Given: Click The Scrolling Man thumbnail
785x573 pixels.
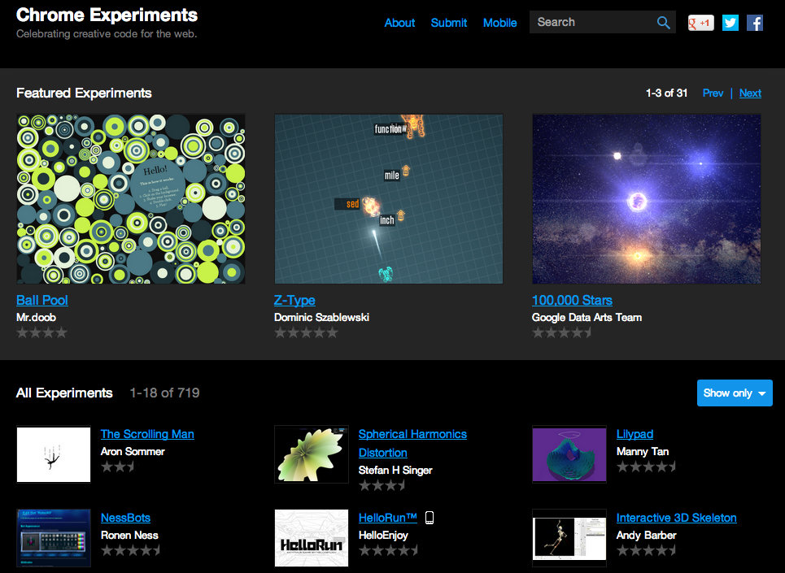Looking at the screenshot, I should coord(53,454).
